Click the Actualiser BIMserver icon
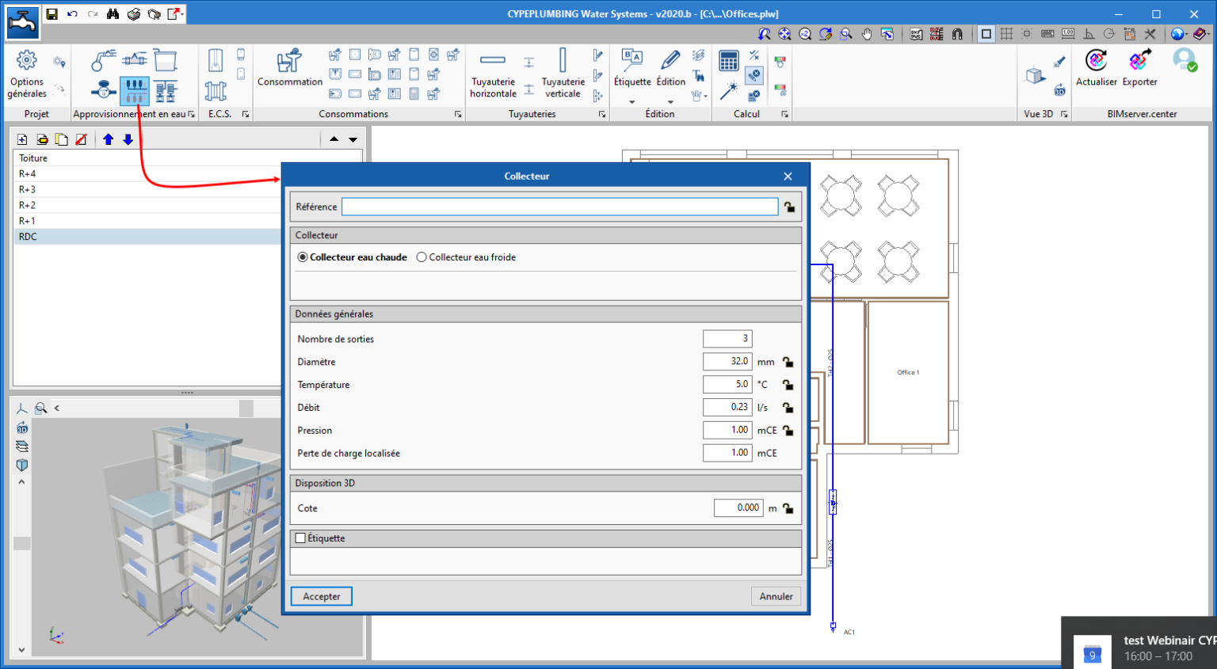Screen dimensions: 1217x669 click(x=1097, y=61)
